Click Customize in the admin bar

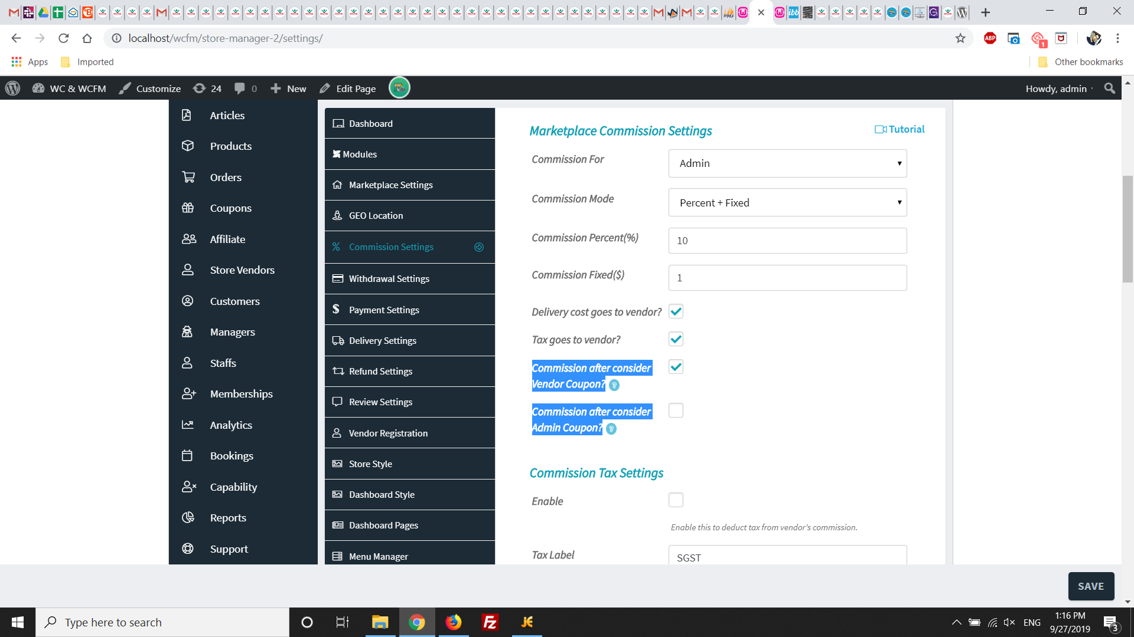(x=150, y=88)
